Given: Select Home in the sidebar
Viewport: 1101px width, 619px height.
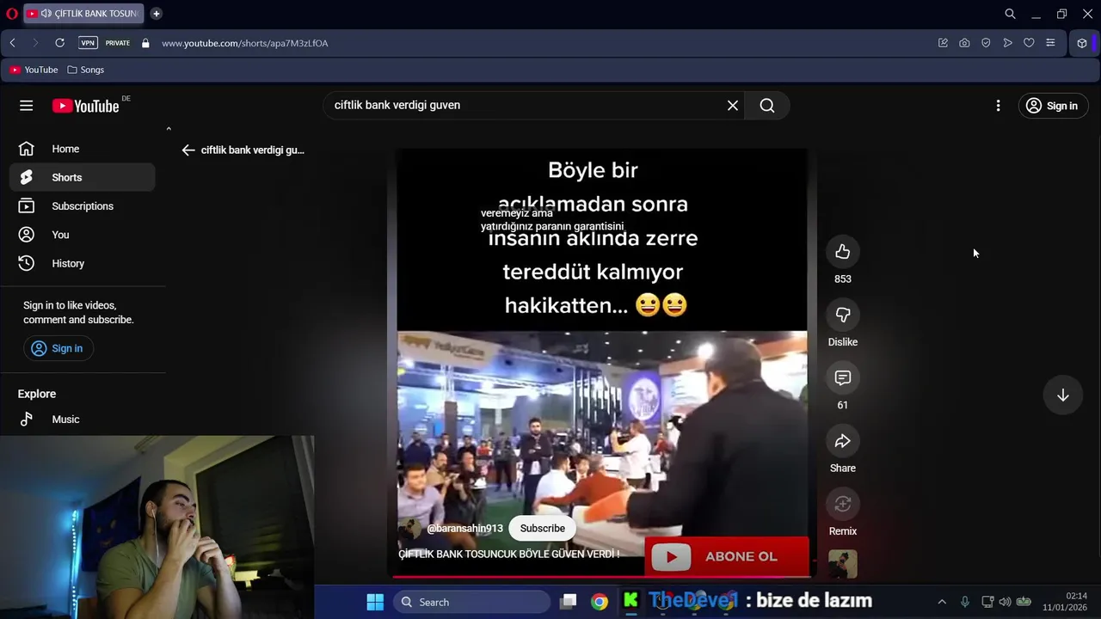Looking at the screenshot, I should 83,149.
